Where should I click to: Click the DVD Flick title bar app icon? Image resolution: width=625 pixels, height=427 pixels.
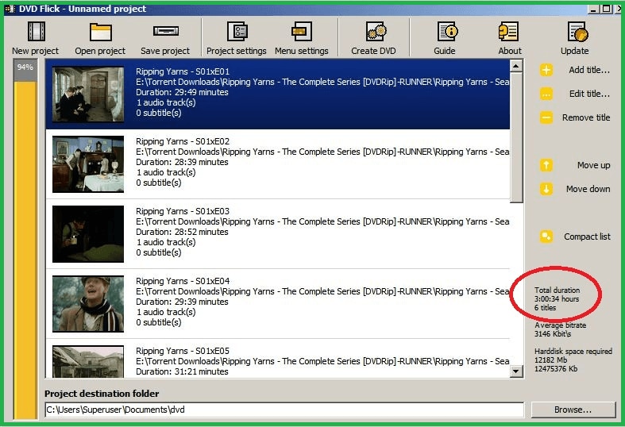pos(10,9)
